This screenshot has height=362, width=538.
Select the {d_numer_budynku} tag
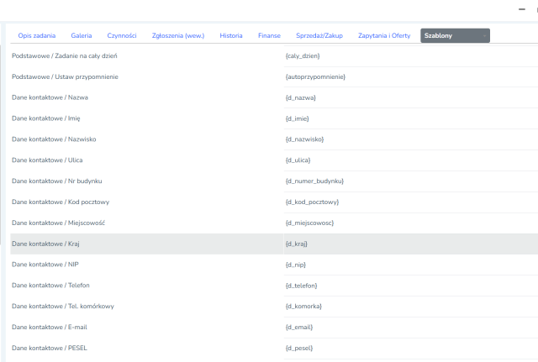pyautogui.click(x=314, y=181)
